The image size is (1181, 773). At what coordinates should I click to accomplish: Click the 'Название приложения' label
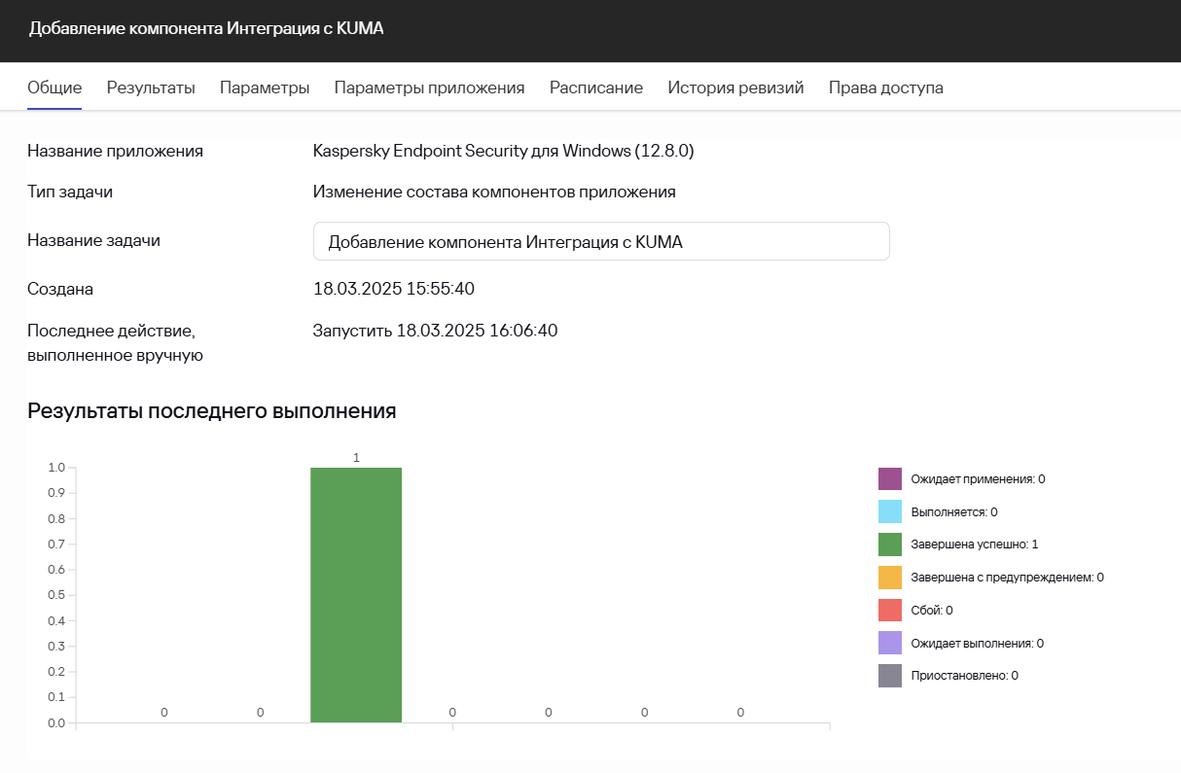pyautogui.click(x=115, y=151)
